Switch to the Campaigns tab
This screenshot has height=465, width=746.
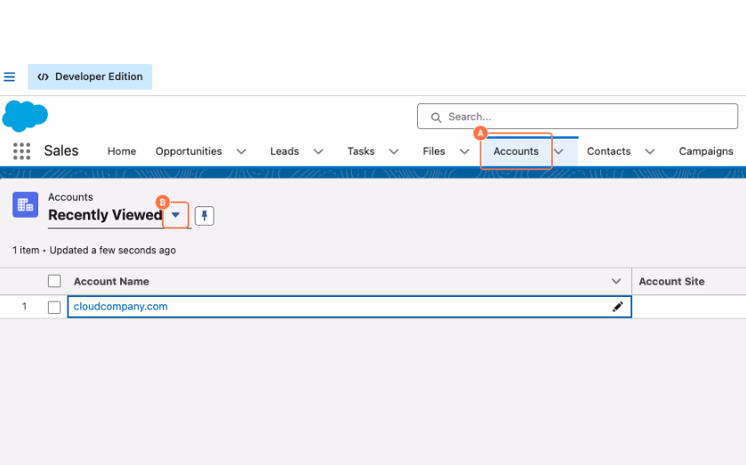pyautogui.click(x=706, y=151)
